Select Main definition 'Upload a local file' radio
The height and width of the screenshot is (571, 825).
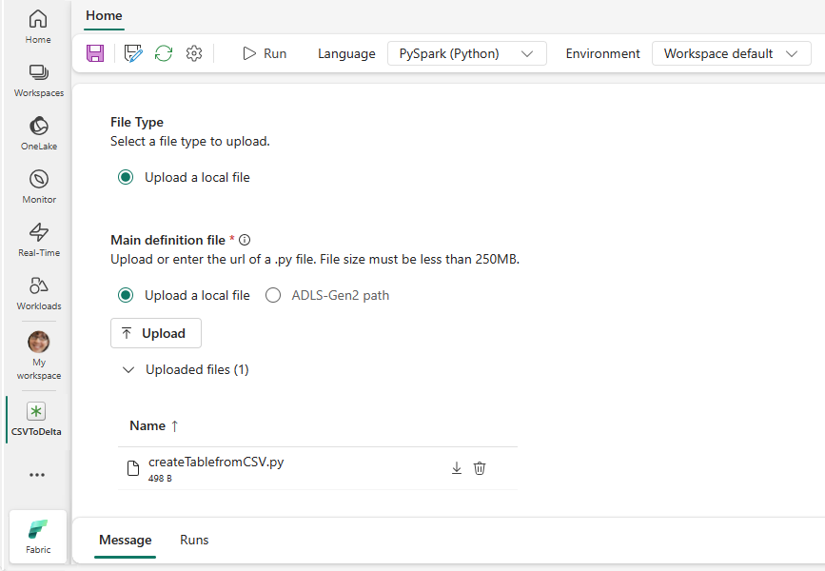126,295
